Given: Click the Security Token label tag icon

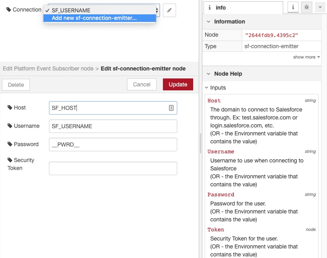Looking at the screenshot, I should tap(10, 160).
